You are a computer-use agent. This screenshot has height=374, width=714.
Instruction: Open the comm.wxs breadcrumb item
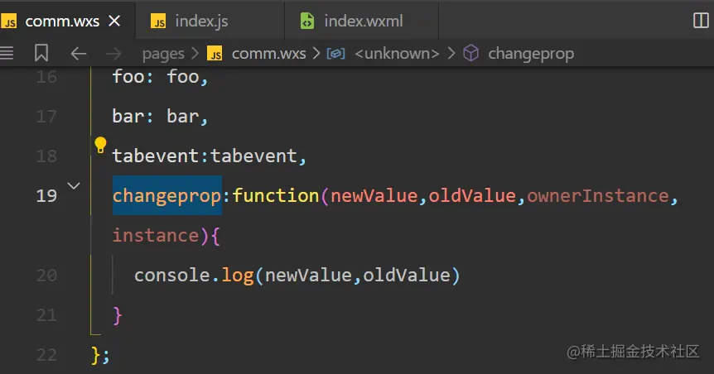(268, 54)
